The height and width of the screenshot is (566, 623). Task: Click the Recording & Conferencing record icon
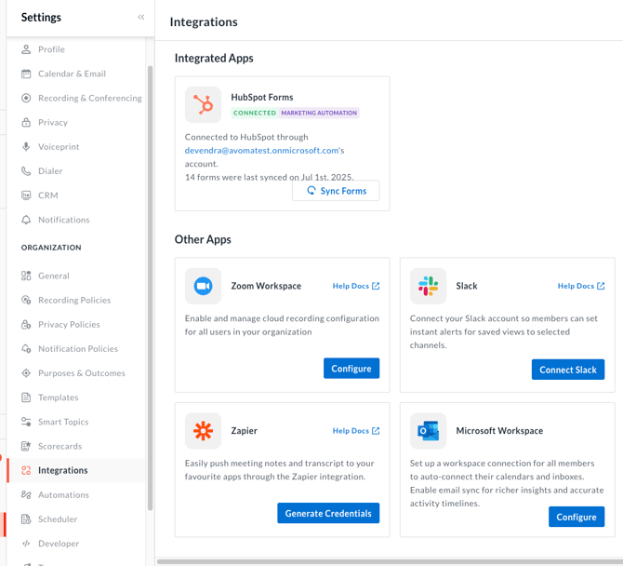(26, 98)
